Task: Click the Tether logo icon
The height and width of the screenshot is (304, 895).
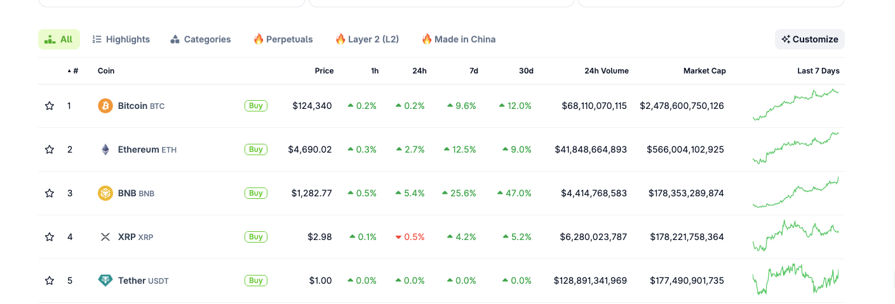Action: click(105, 281)
